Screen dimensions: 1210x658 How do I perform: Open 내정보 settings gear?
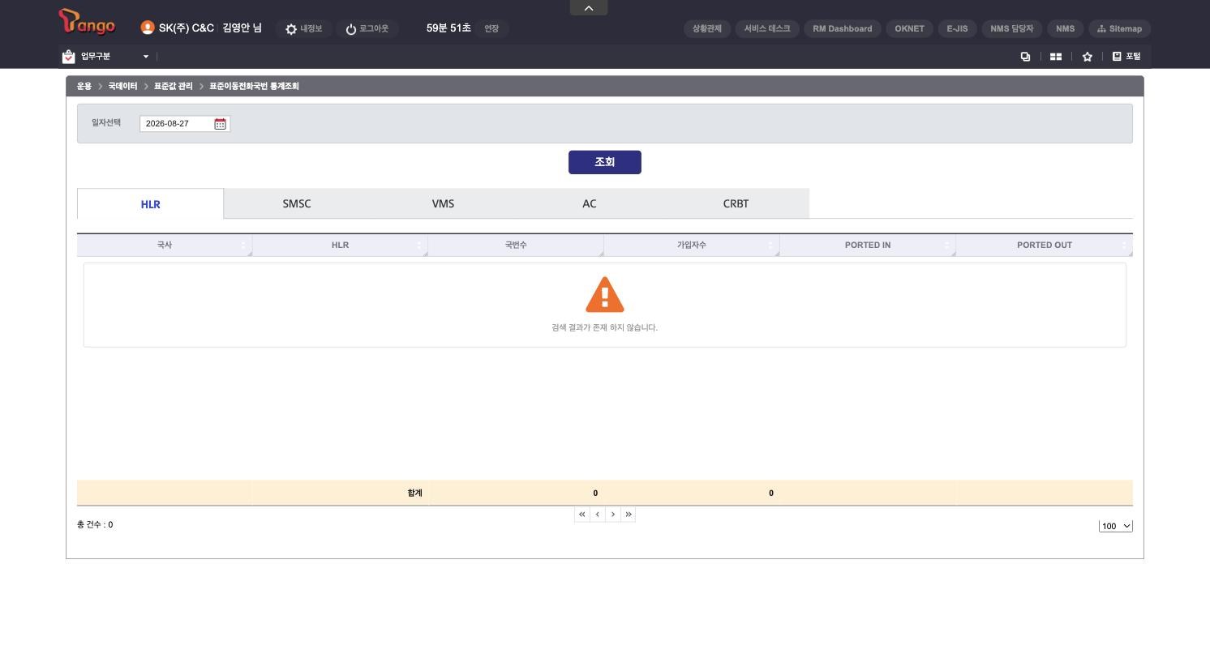pos(303,28)
